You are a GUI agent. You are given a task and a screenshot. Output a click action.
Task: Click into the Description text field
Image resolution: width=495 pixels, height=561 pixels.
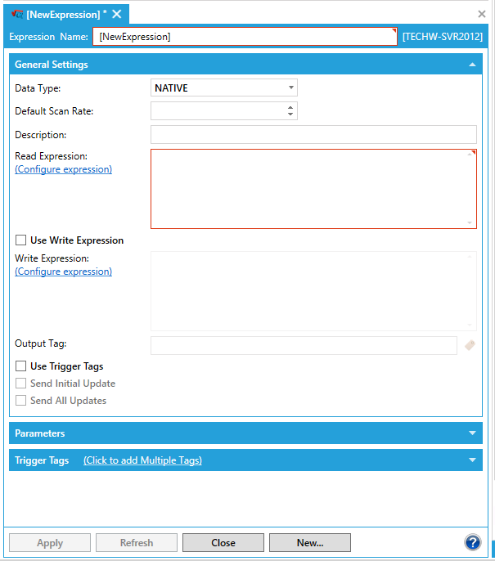pyautogui.click(x=313, y=134)
